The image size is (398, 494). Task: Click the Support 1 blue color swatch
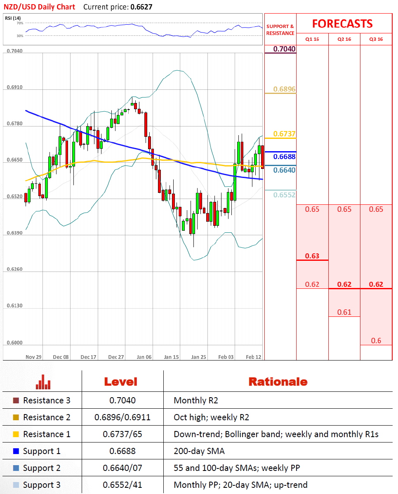coord(16,451)
